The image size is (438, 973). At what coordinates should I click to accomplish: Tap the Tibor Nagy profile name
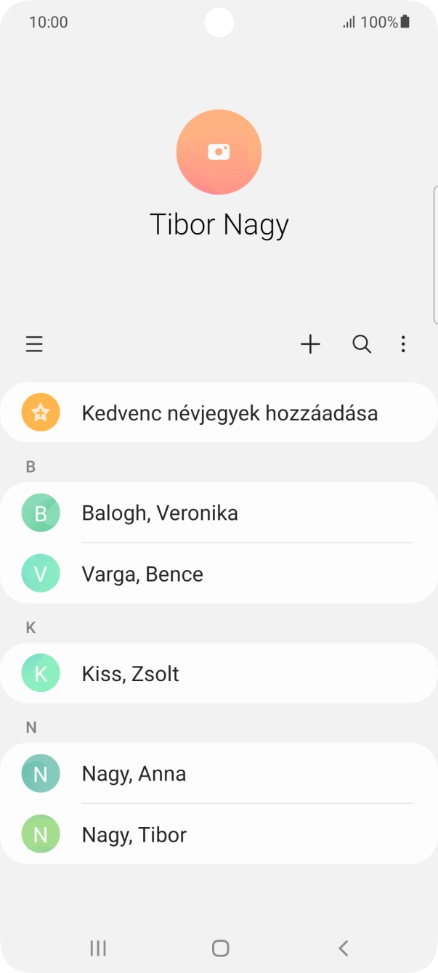pyautogui.click(x=219, y=224)
